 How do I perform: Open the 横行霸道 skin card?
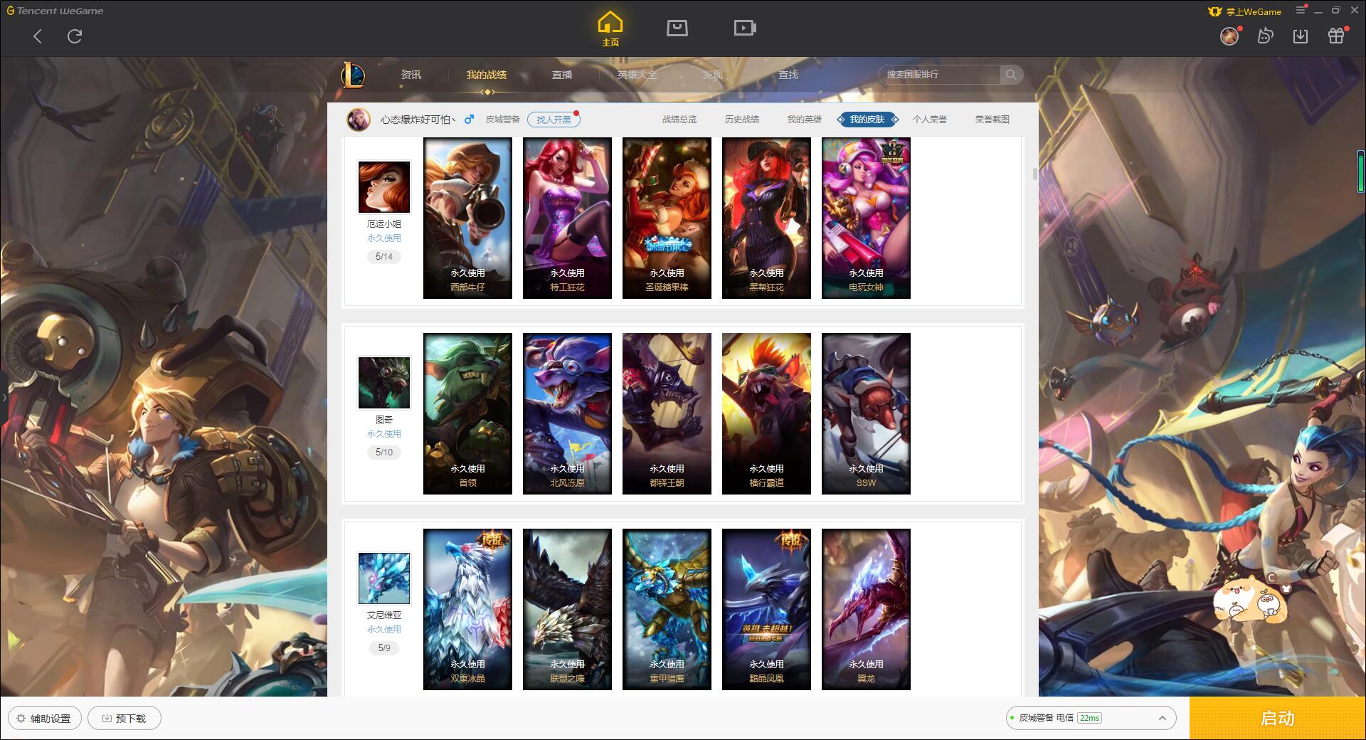(x=766, y=413)
